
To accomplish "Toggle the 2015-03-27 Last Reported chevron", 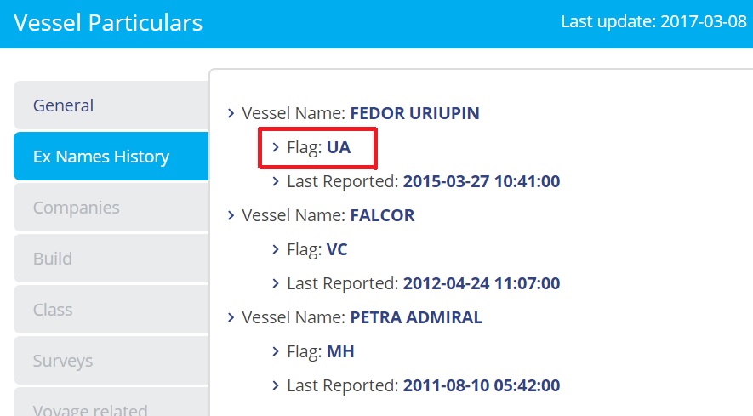I will click(x=276, y=181).
